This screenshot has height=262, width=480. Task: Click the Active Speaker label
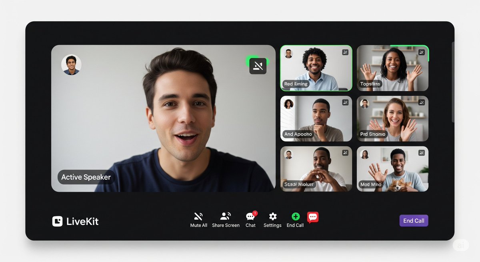point(86,177)
